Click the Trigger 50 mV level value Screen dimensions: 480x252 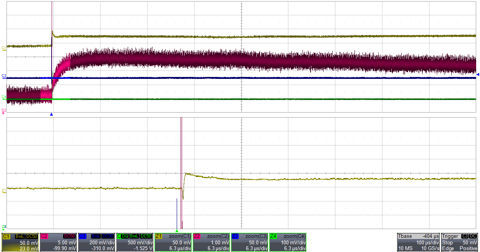point(470,243)
